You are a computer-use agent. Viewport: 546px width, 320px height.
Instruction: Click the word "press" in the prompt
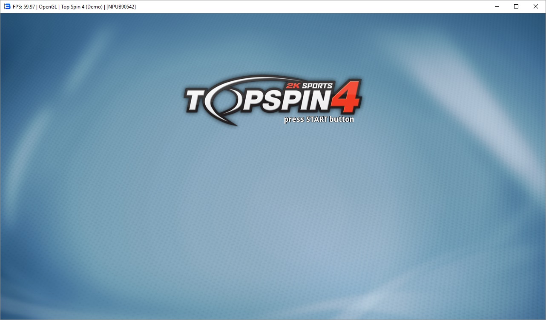click(x=294, y=120)
